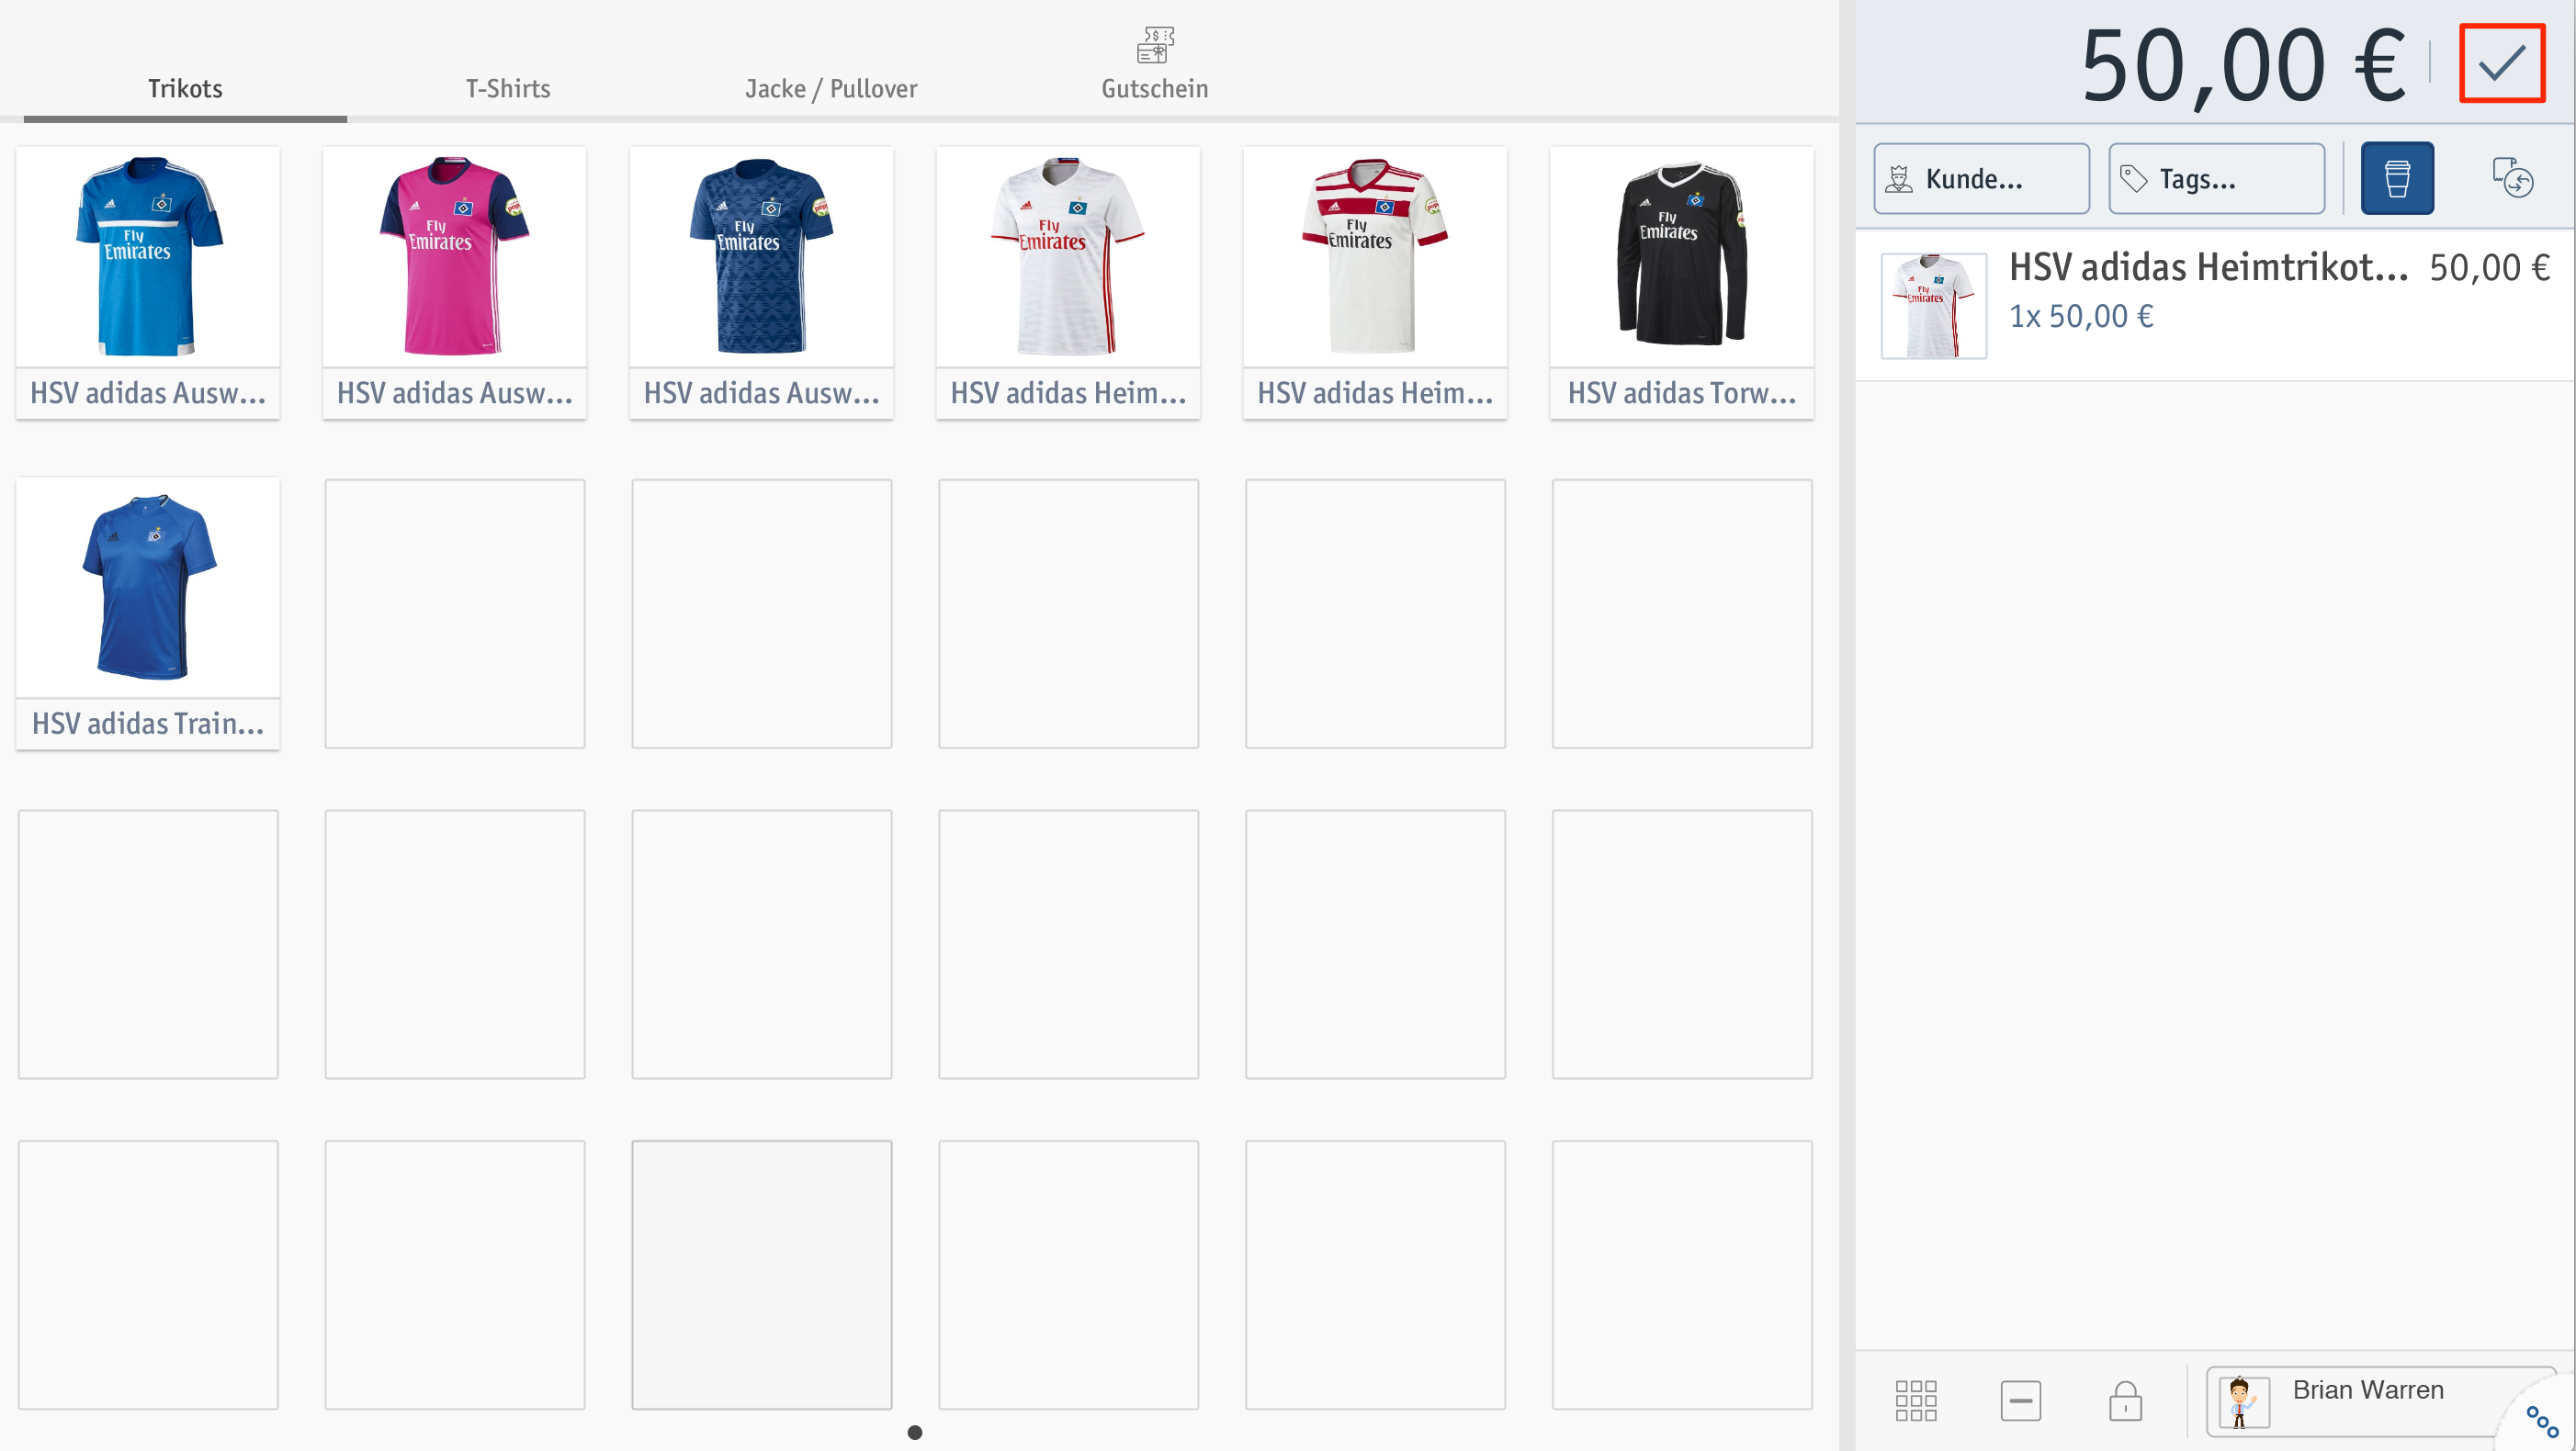Click the page indicator dot at bottom
2576x1451 pixels.
[x=914, y=1432]
